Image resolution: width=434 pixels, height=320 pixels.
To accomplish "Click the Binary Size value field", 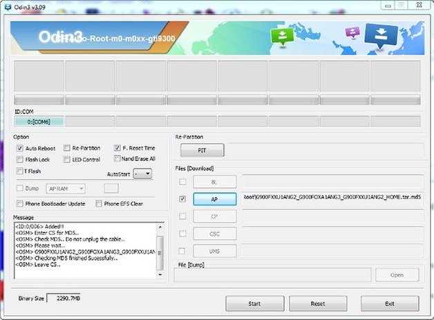I will 64,298.
